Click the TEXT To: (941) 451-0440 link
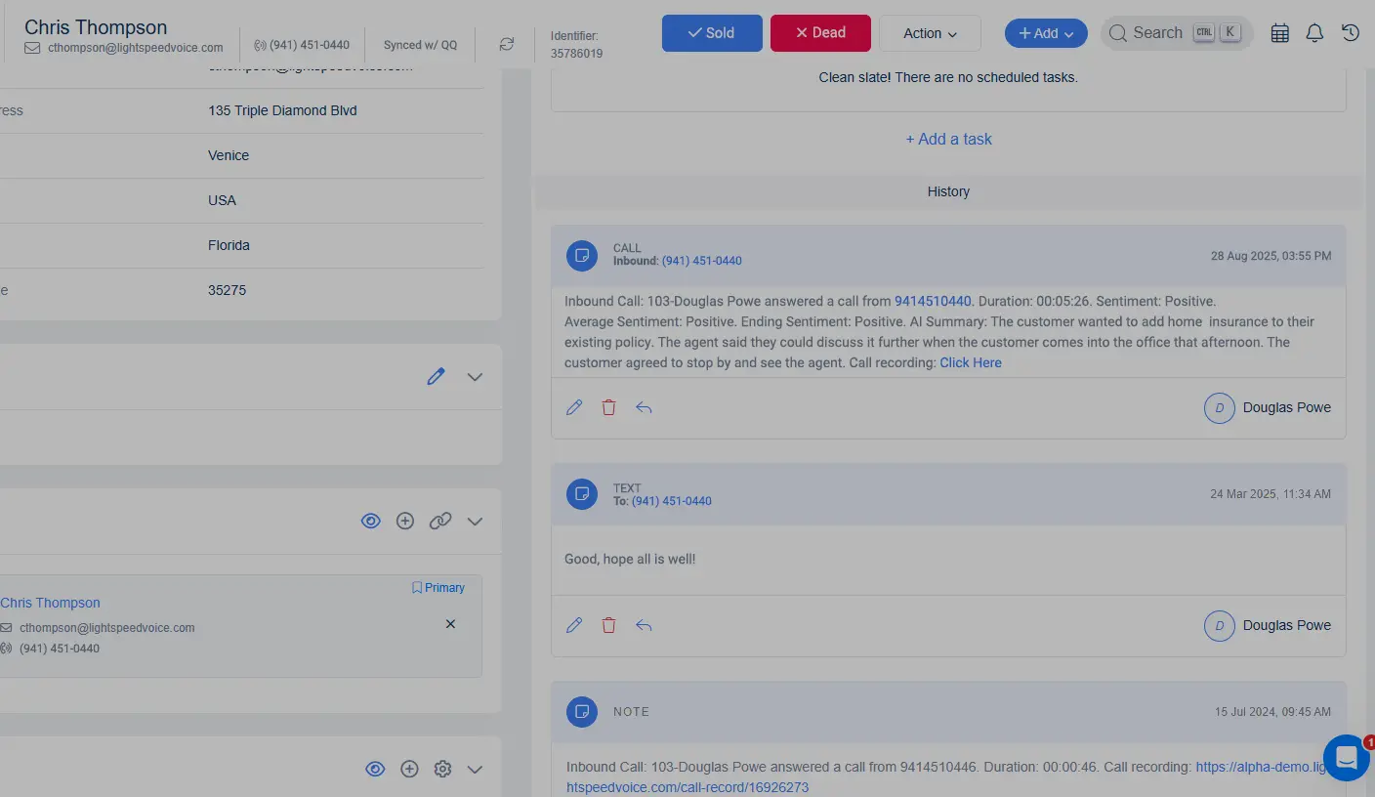The width and height of the screenshot is (1375, 797). tap(672, 501)
